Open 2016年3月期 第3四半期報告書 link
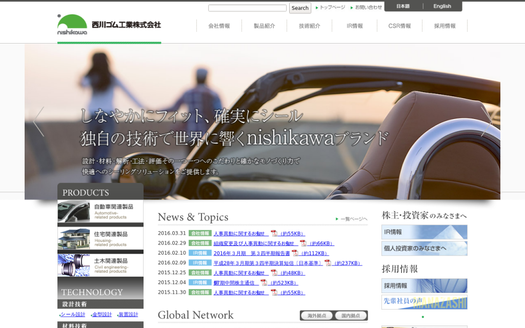Image resolution: width=525 pixels, height=328 pixels. click(x=252, y=253)
